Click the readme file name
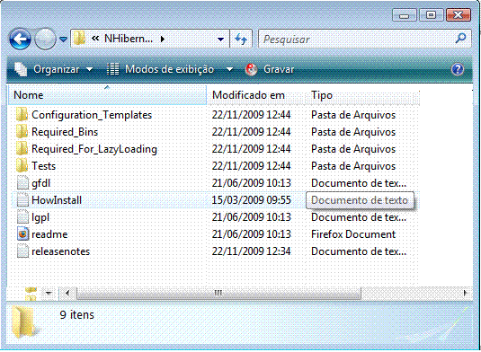The height and width of the screenshot is (352, 481). click(x=49, y=234)
